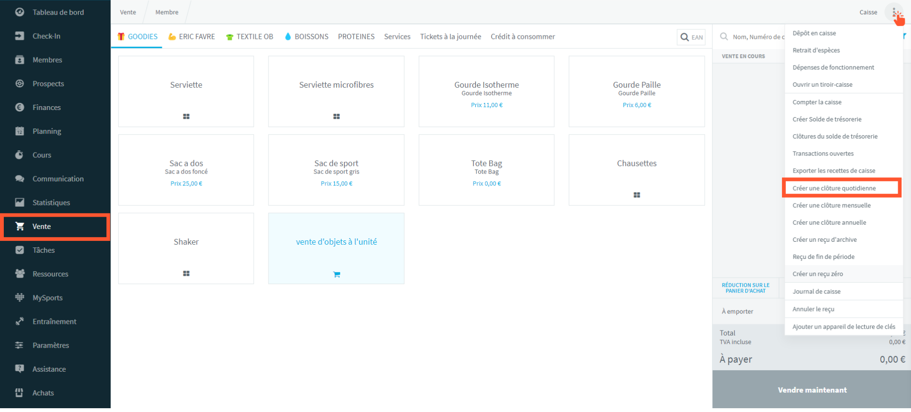This screenshot has width=911, height=412.
Task: Choose Annuler le reçu
Action: click(844, 309)
